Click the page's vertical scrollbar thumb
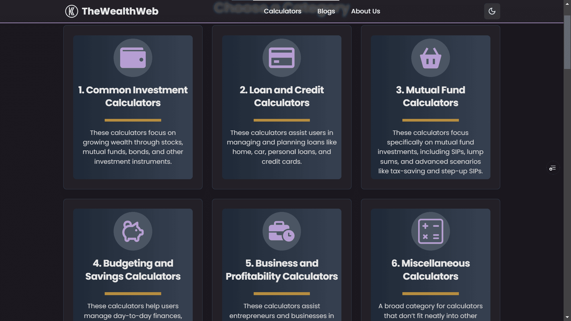Screen dimensions: 571x321 point(567,42)
